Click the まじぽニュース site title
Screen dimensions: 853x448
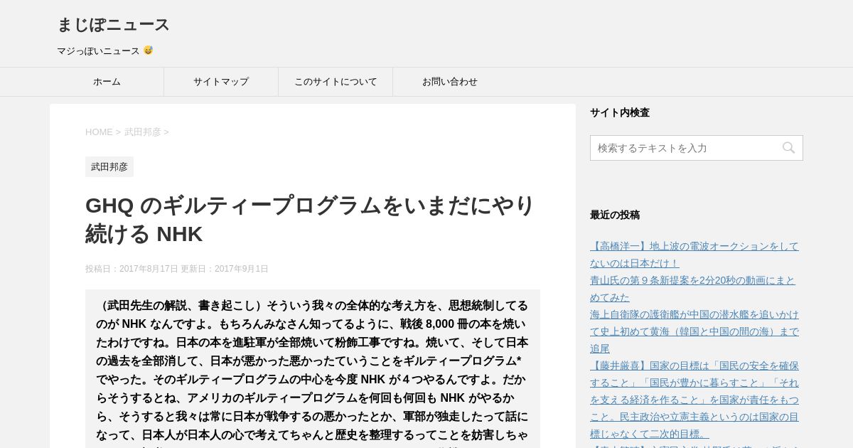coord(113,25)
